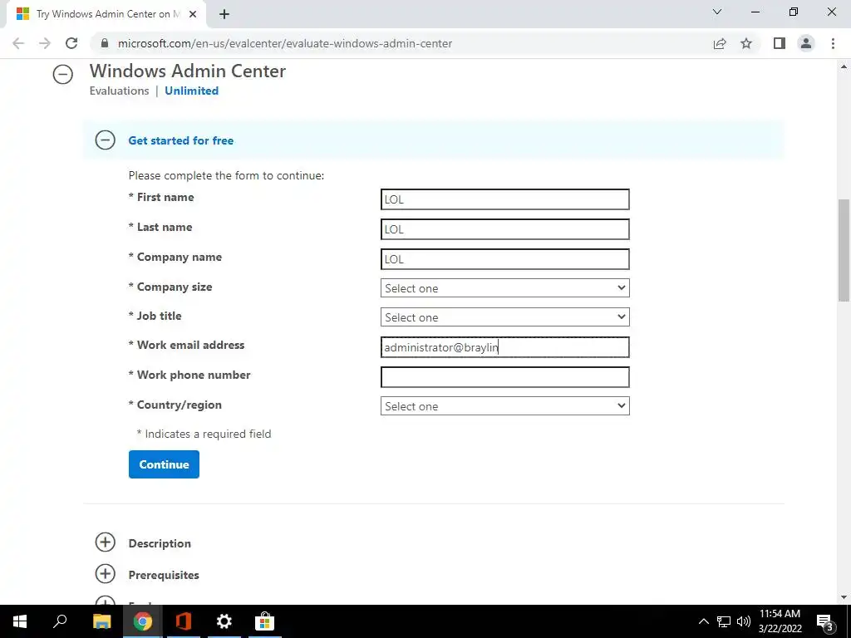Expand the Description section
This screenshot has width=851, height=638.
pyautogui.click(x=106, y=542)
